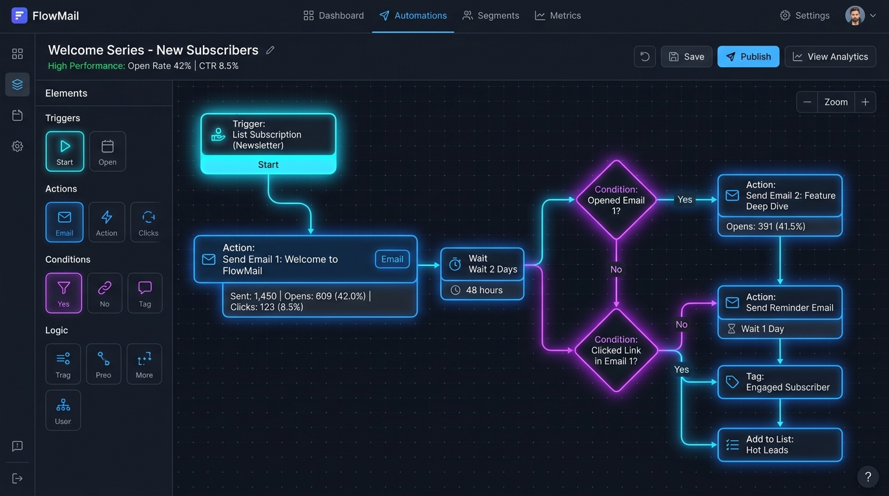
Task: Pick the Trag logic element
Action: (63, 364)
